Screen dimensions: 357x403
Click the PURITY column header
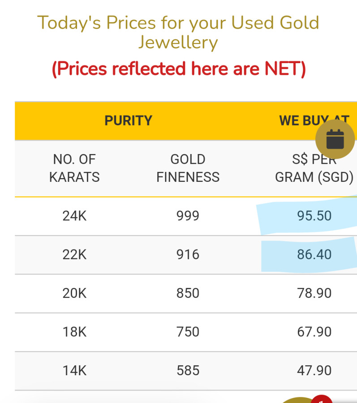128,120
